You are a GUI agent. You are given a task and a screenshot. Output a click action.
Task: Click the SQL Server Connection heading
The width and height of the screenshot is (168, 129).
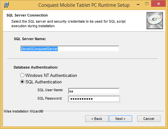[x=27, y=15]
